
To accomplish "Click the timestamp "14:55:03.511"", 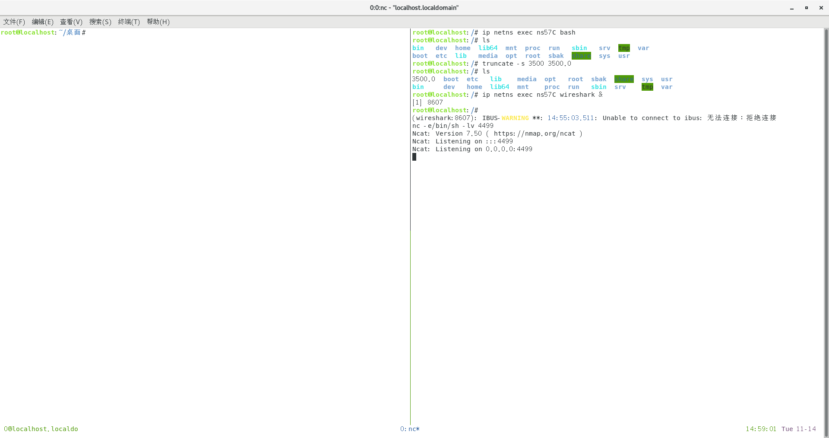I will click(571, 118).
